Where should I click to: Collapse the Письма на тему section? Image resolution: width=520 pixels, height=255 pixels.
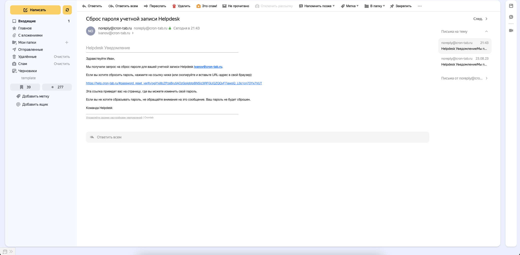[x=486, y=31]
